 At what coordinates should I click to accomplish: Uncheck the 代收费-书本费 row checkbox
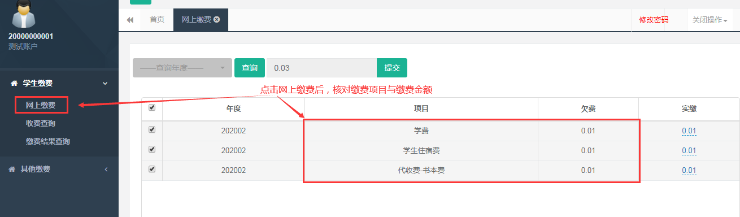pyautogui.click(x=151, y=169)
